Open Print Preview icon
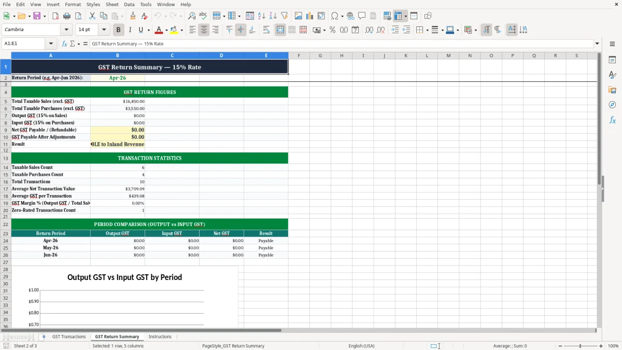Image resolution: width=622 pixels, height=350 pixels. [78, 16]
